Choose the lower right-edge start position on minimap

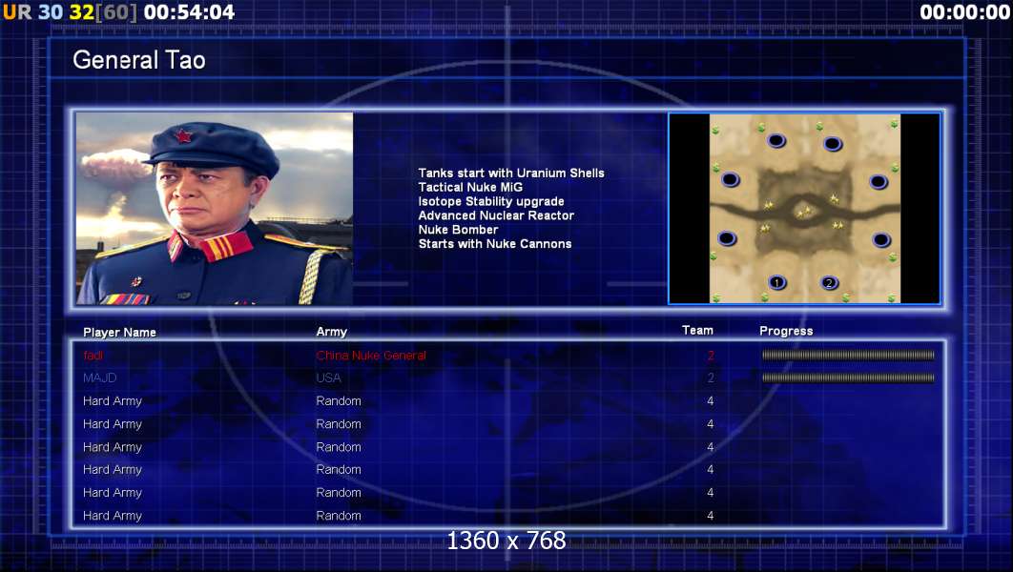pos(882,240)
